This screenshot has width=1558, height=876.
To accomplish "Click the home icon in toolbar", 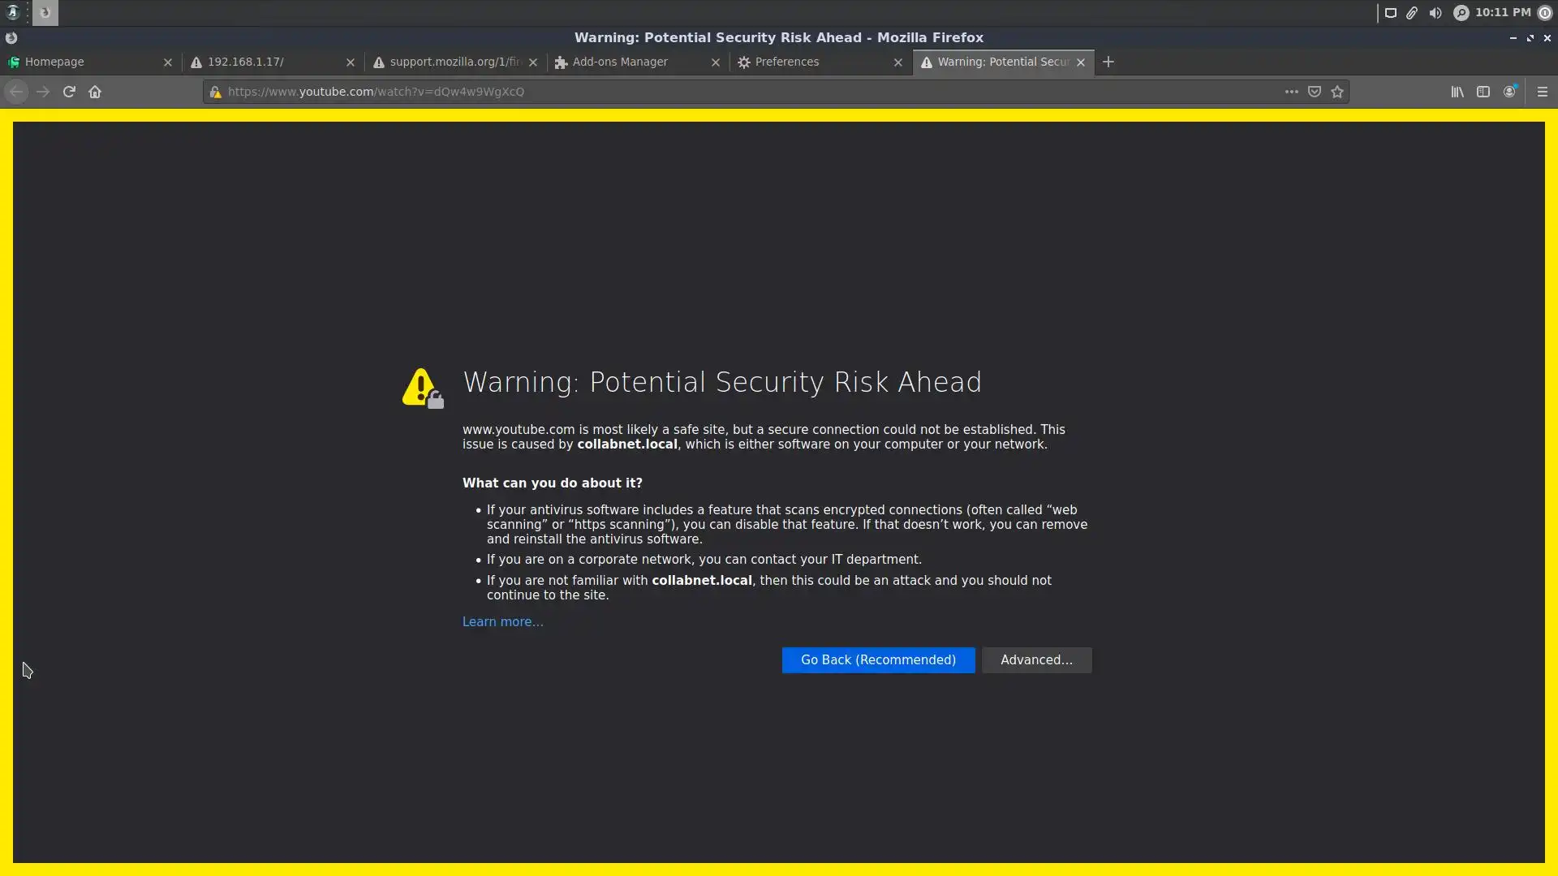I will tap(95, 92).
